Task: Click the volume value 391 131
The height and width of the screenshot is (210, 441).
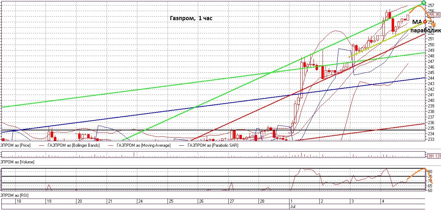Action: click(433, 156)
